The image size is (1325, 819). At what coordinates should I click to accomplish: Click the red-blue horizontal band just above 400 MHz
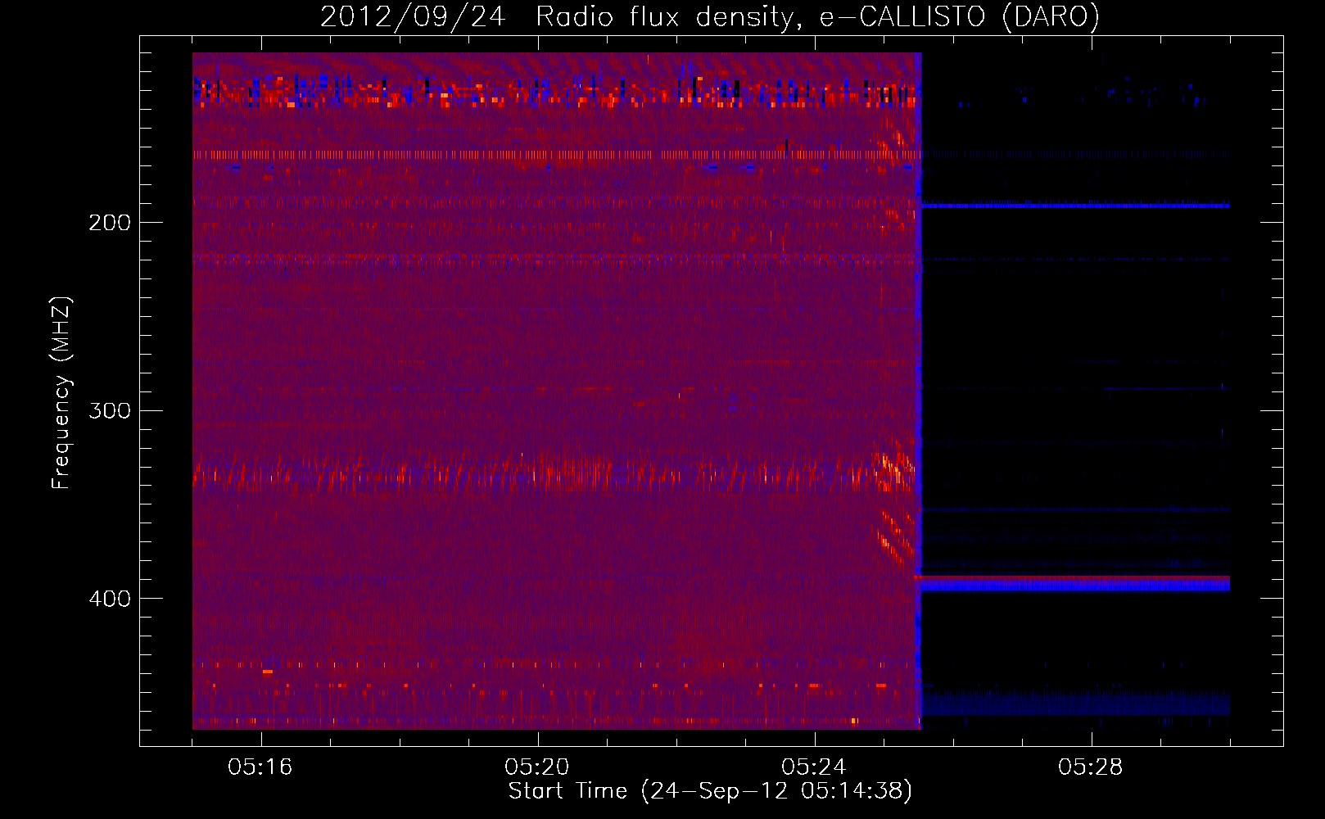click(x=1072, y=582)
